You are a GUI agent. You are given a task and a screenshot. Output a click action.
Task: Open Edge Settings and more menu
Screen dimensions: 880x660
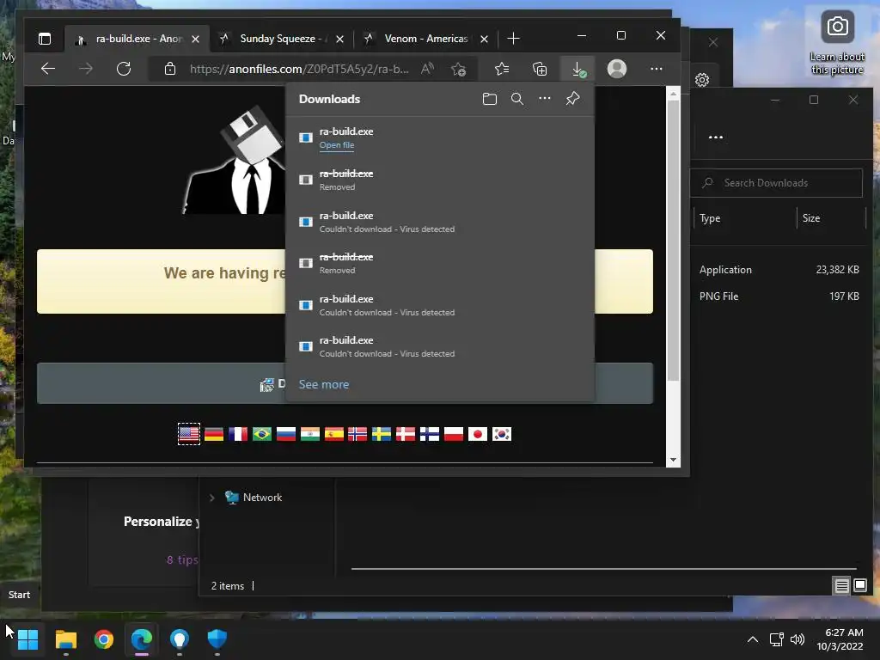click(656, 69)
